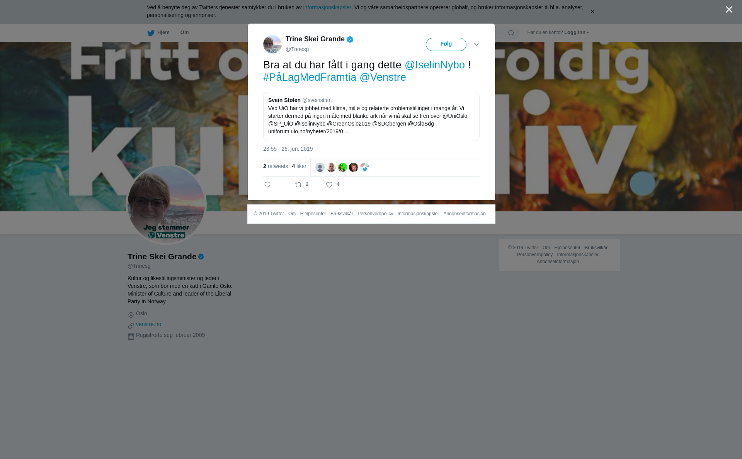
Task: View the 2 retweets list
Action: 276,166
